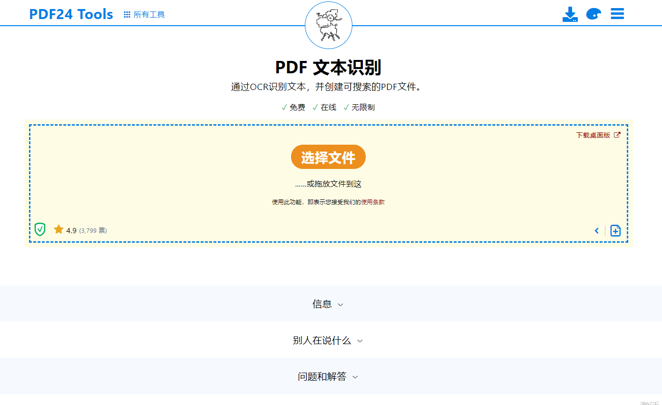The image size is (662, 405).
Task: Click the gold rating star icon
Action: click(x=58, y=229)
